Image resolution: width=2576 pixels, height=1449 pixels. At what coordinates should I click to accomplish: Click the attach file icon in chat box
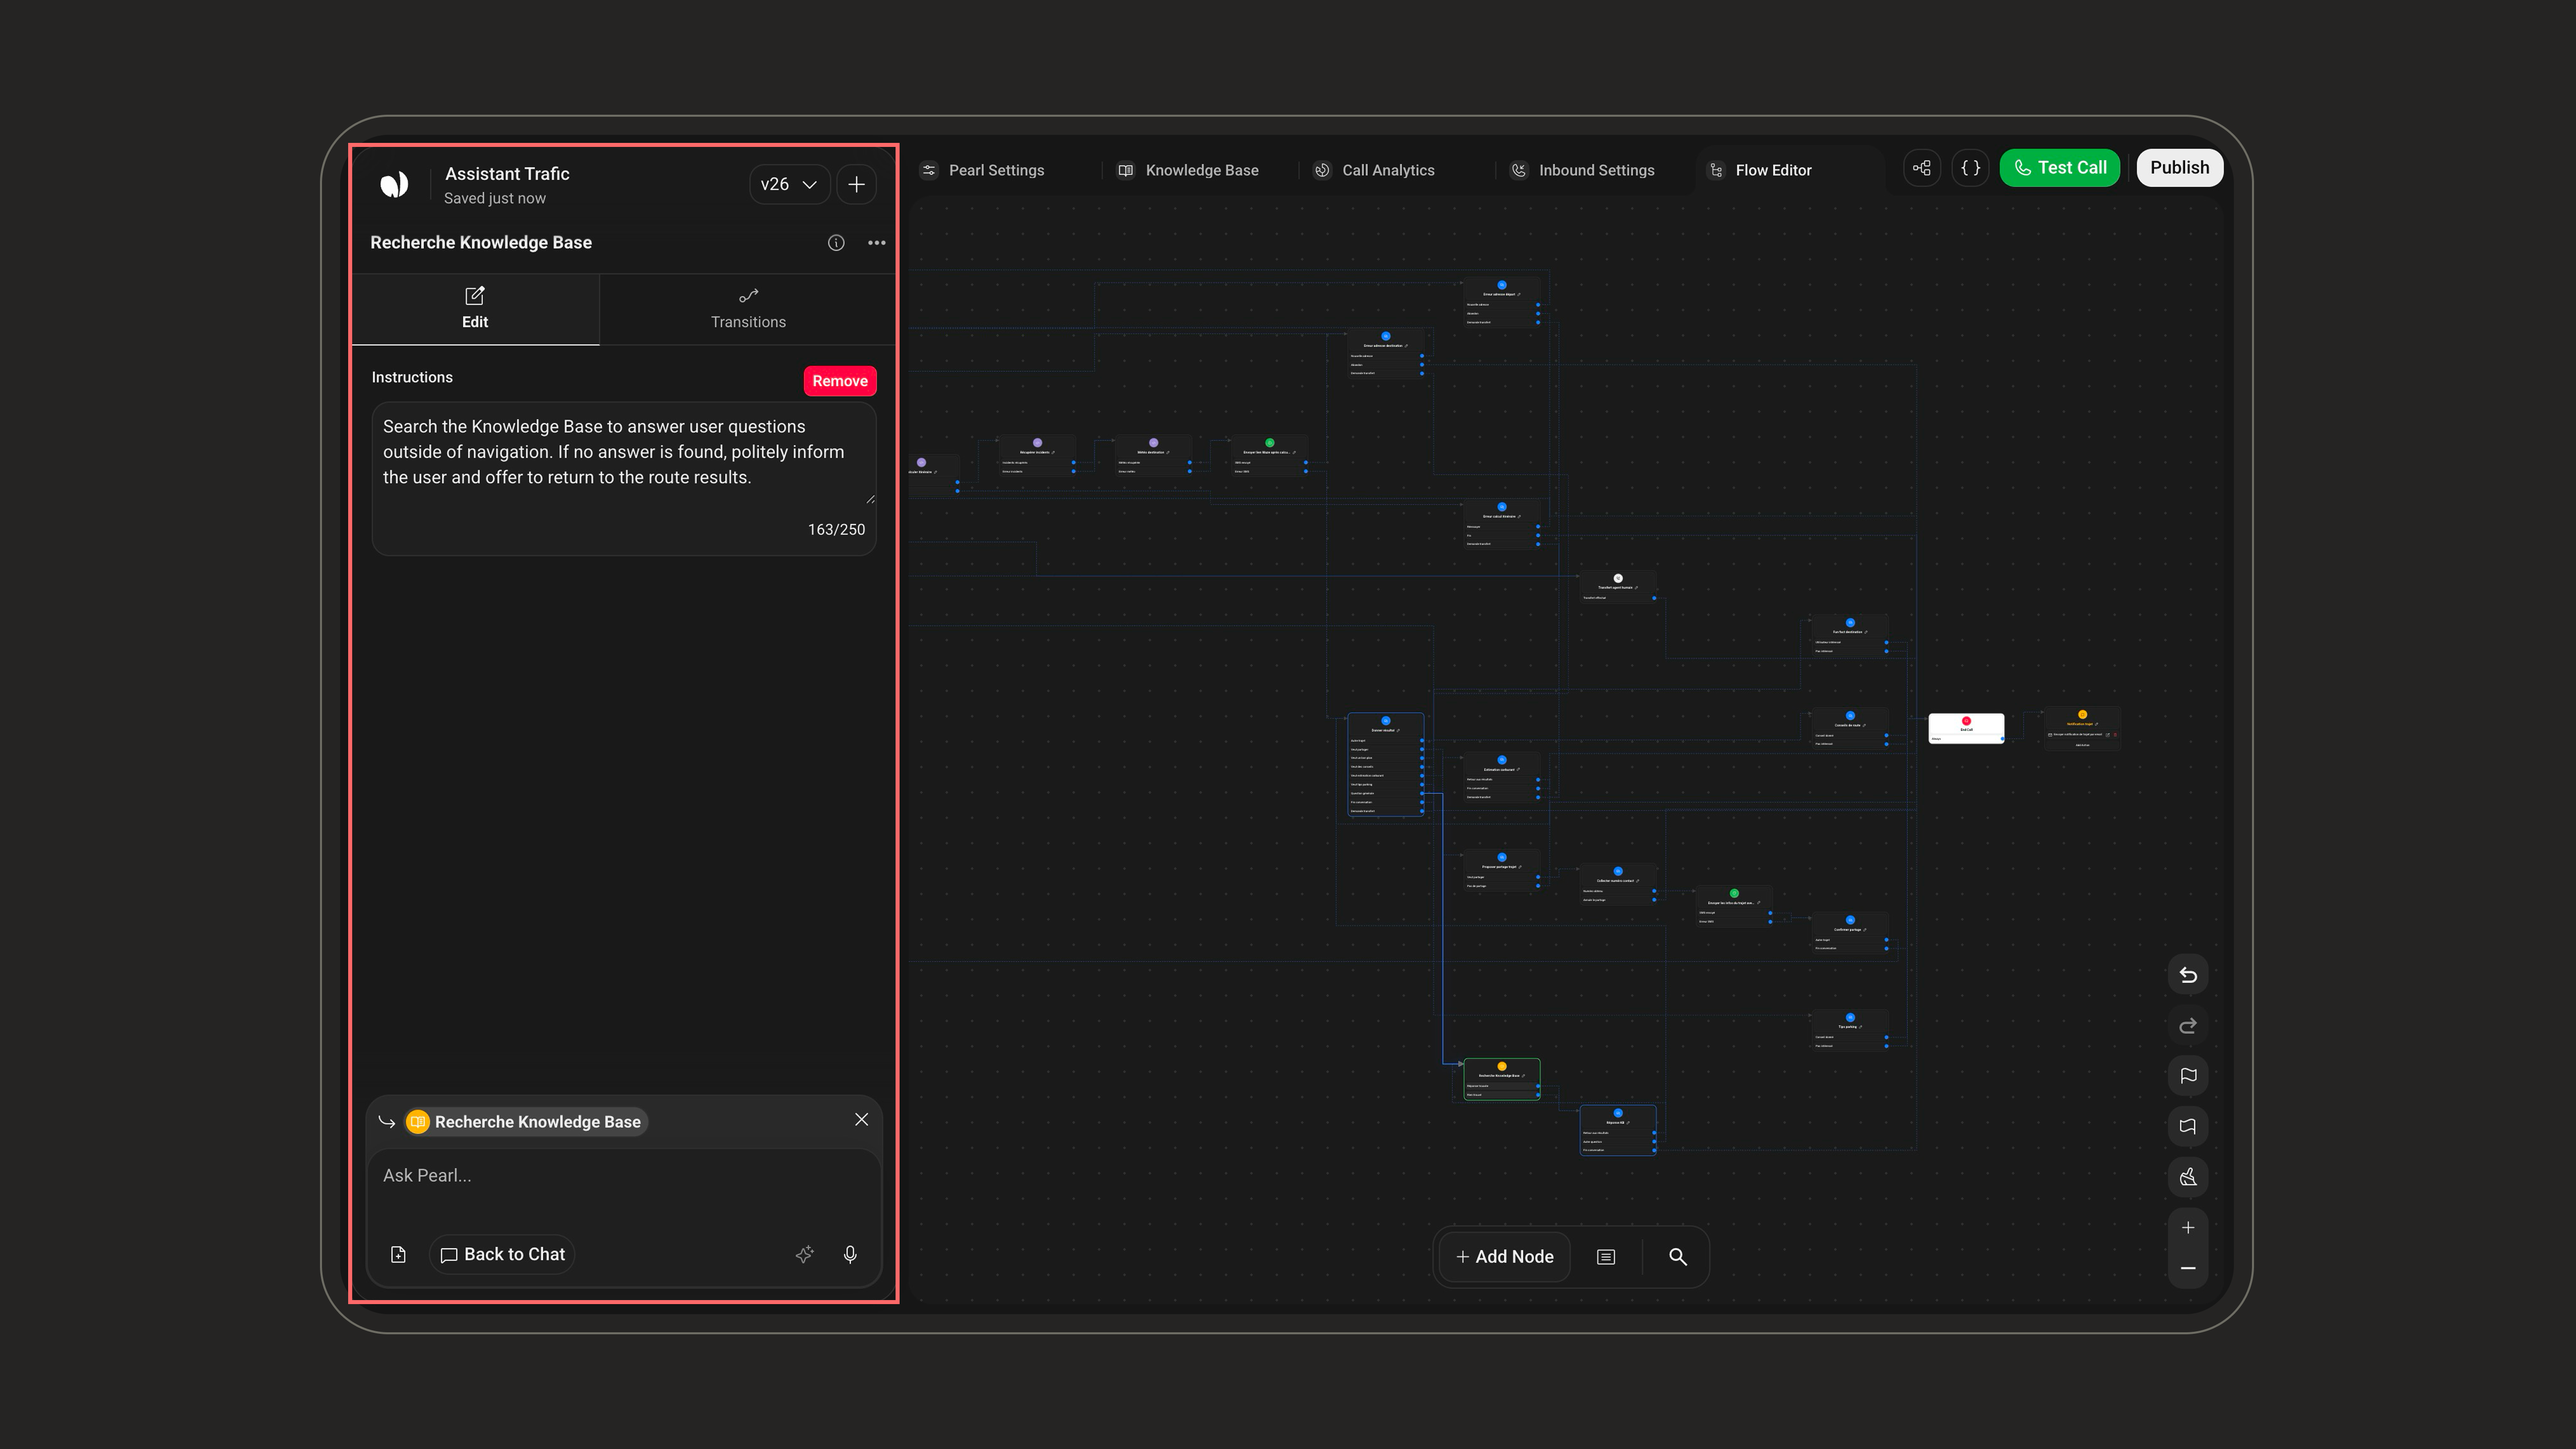(x=398, y=1254)
